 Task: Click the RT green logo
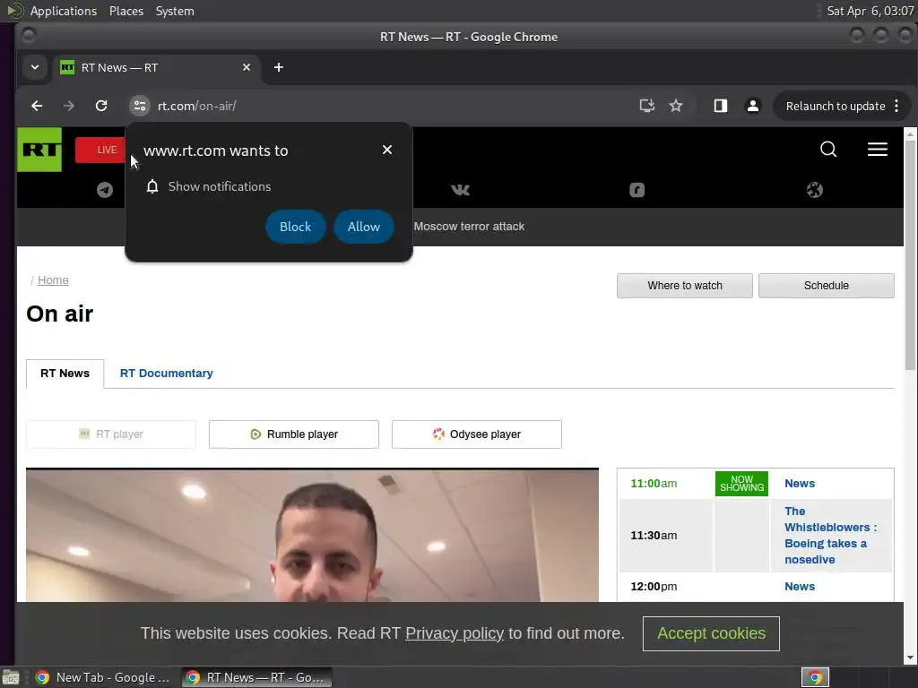(x=39, y=150)
